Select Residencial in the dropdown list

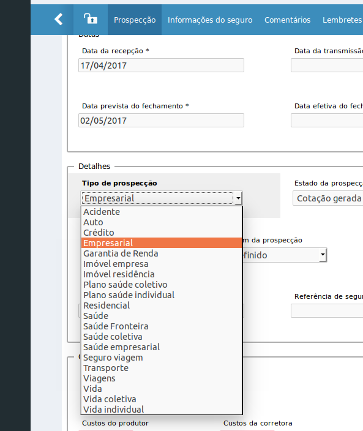tap(162, 305)
